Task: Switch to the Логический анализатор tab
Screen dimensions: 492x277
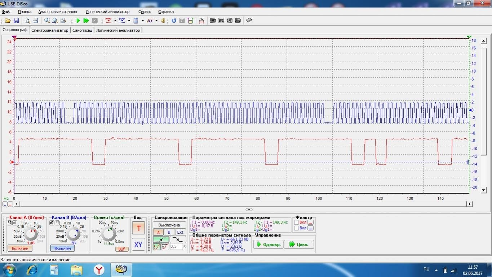Action: coord(118,30)
